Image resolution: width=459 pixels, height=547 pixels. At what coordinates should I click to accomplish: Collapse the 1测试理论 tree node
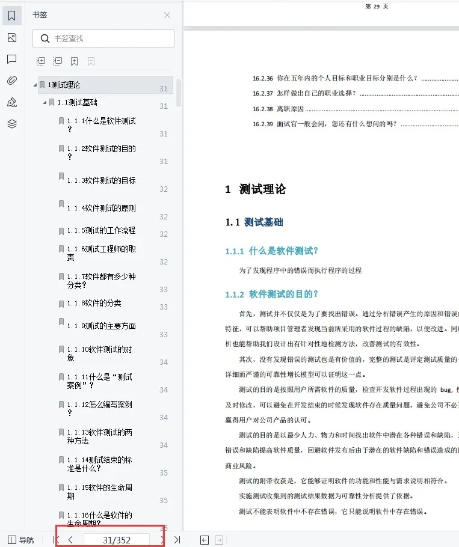point(35,85)
